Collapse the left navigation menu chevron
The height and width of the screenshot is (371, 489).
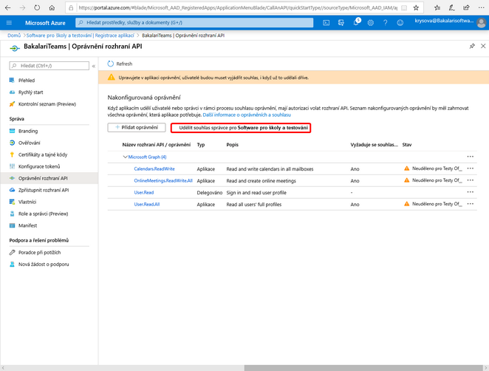94,66
